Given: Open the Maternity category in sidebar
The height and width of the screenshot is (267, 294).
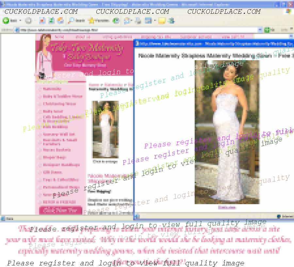Looking at the screenshot, I should coord(52,89).
